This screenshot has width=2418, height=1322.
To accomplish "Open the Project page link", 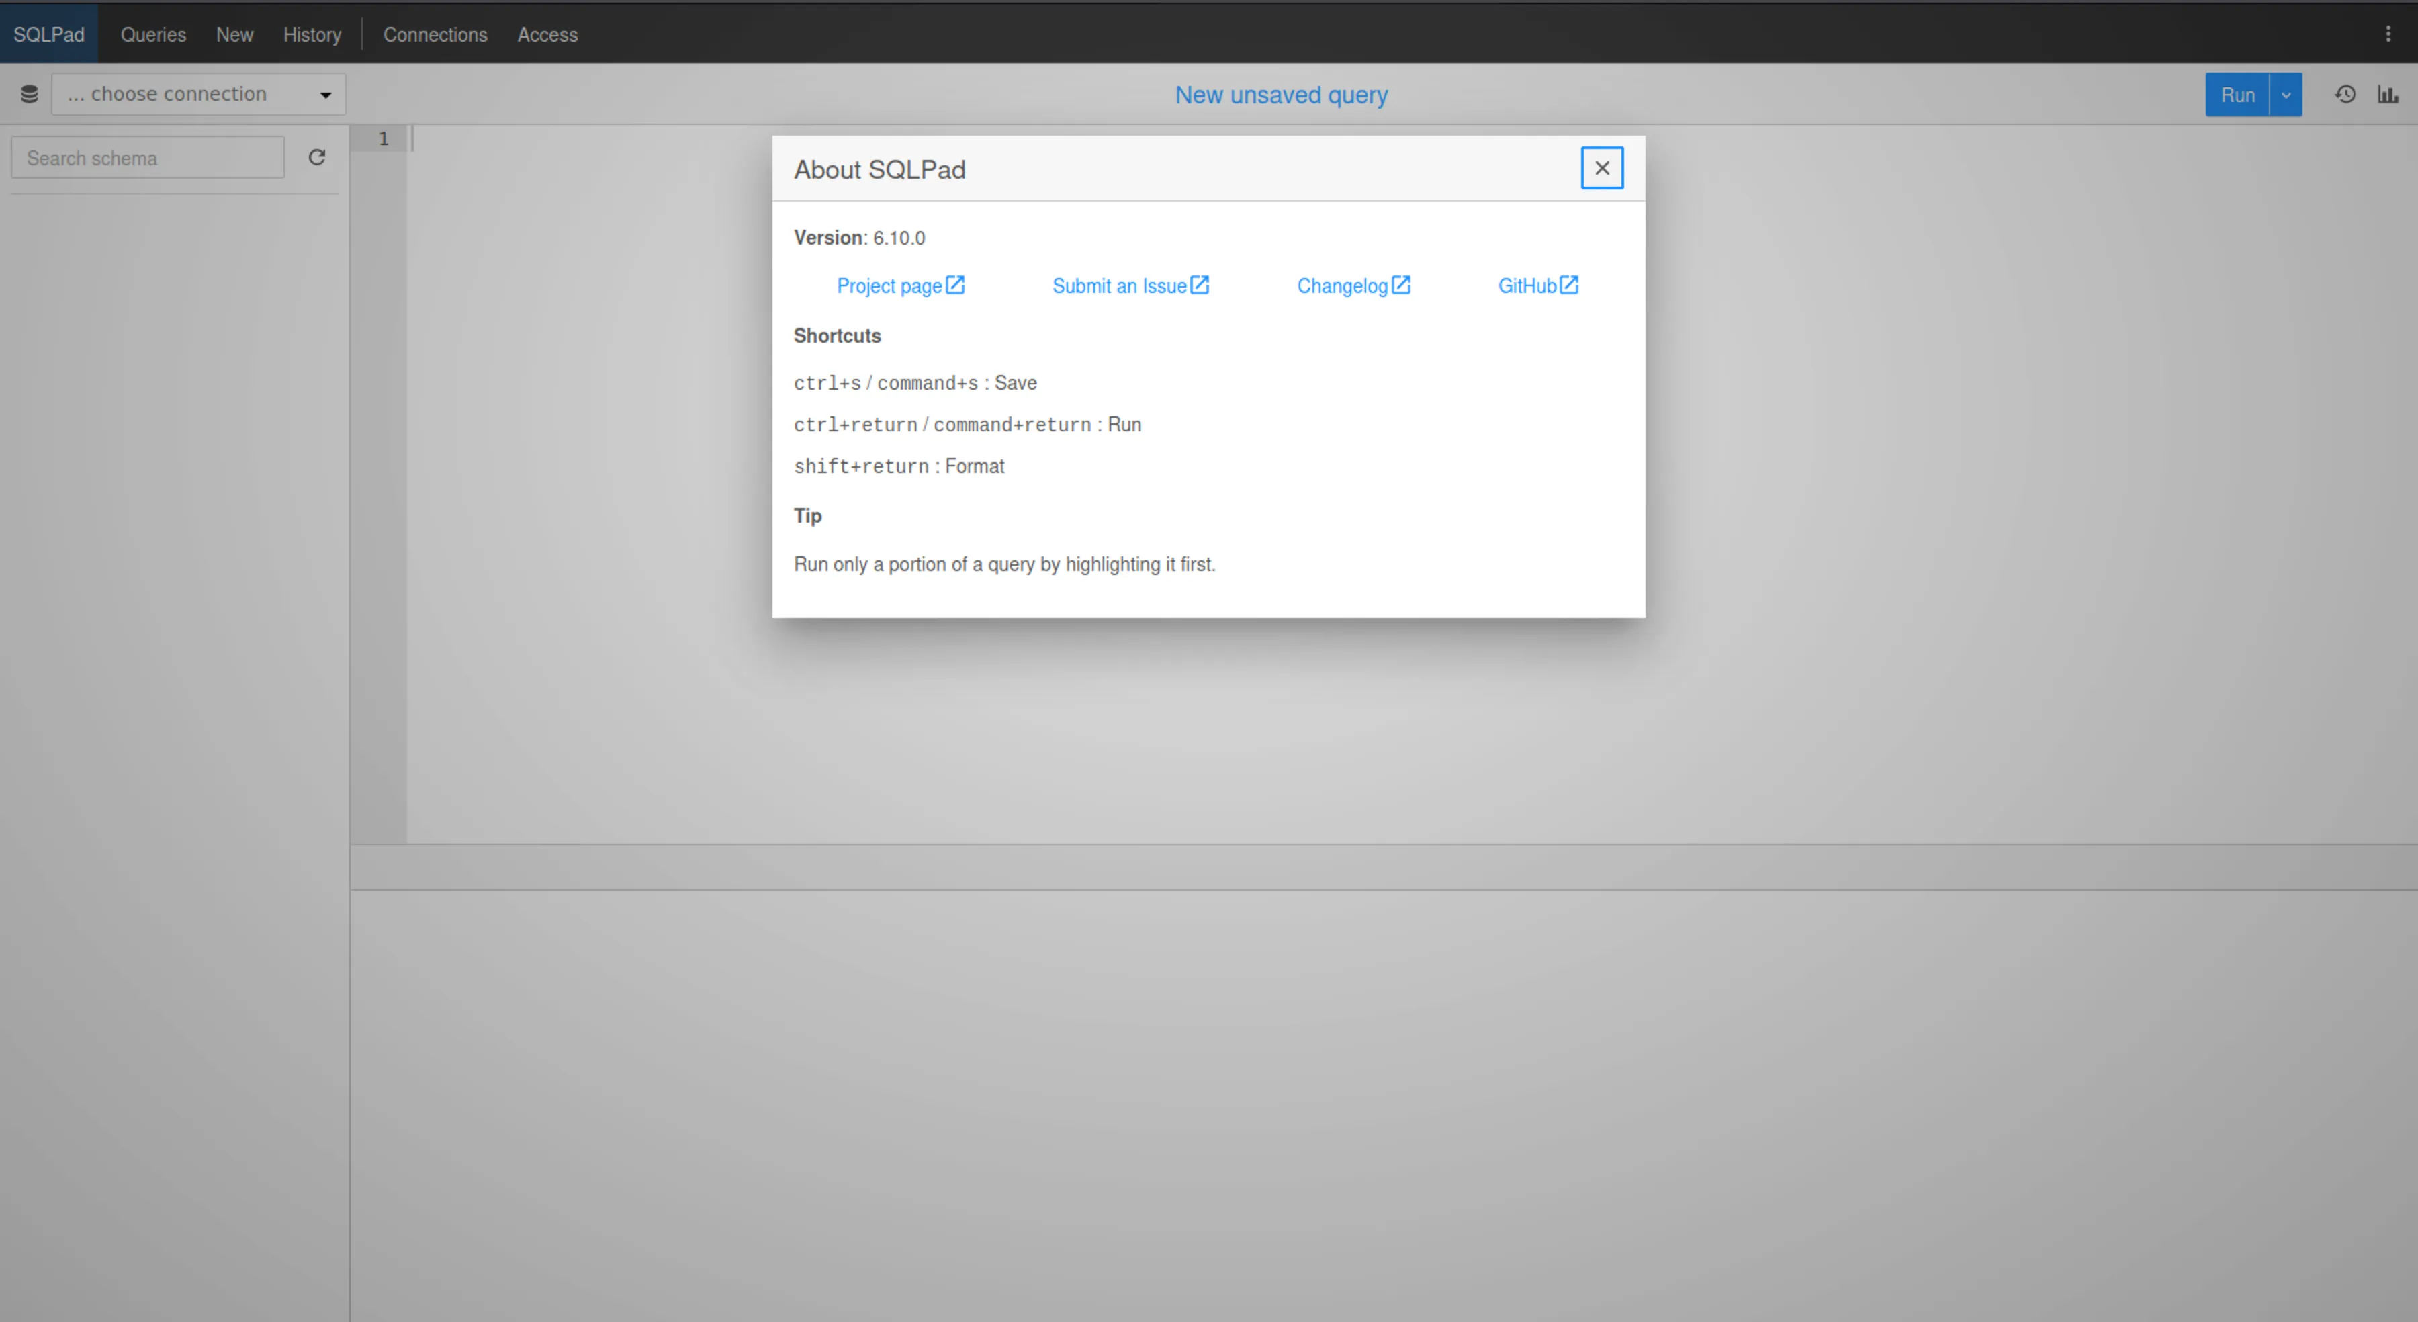I will (900, 285).
